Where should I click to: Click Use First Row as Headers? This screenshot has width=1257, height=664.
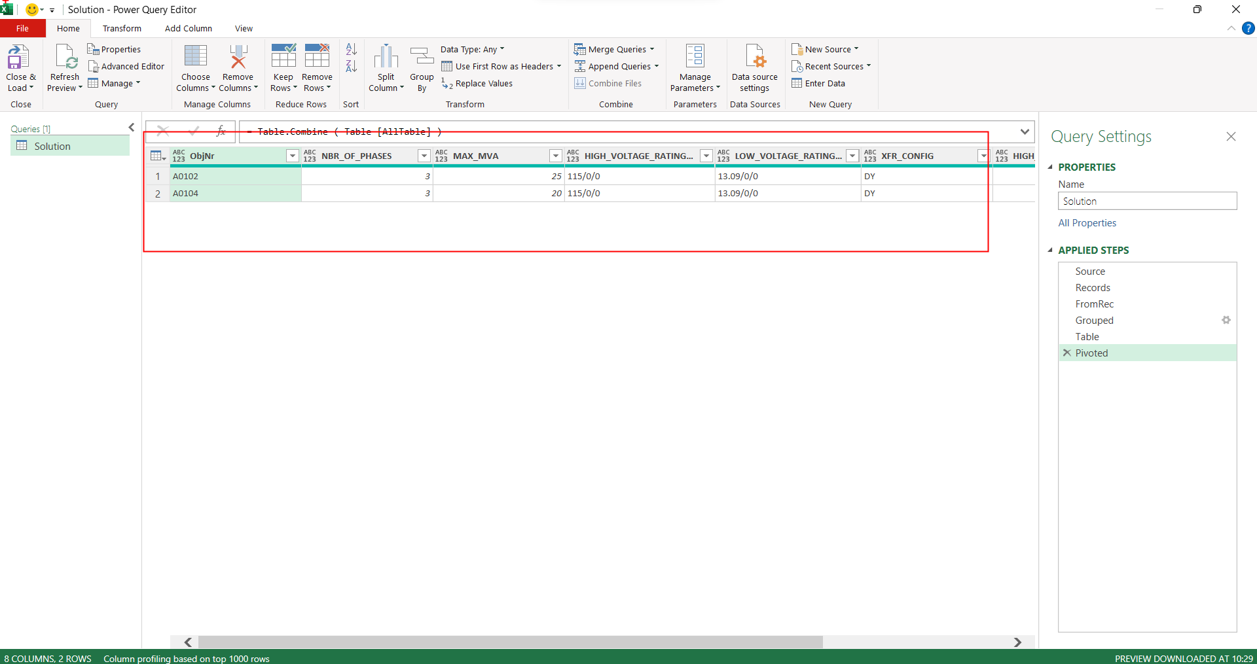[x=501, y=66]
